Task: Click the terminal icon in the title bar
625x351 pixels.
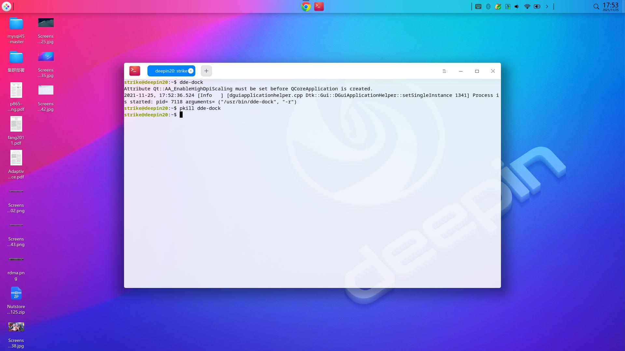Action: click(x=135, y=71)
